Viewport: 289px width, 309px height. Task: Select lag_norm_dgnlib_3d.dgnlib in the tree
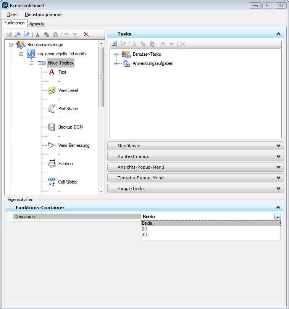[x=61, y=54]
